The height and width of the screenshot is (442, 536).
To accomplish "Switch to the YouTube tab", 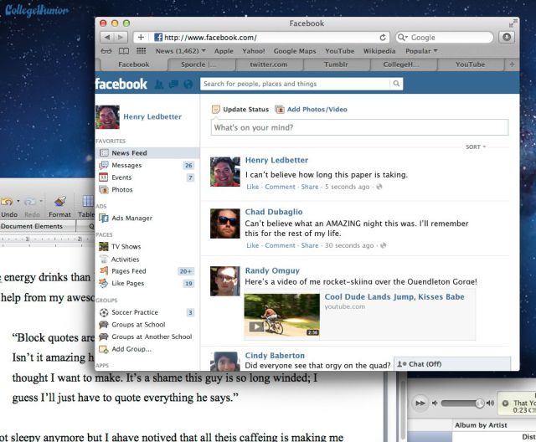I will [471, 64].
